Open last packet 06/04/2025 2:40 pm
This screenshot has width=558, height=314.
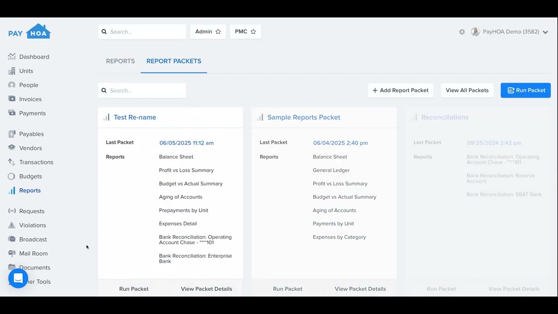(340, 143)
